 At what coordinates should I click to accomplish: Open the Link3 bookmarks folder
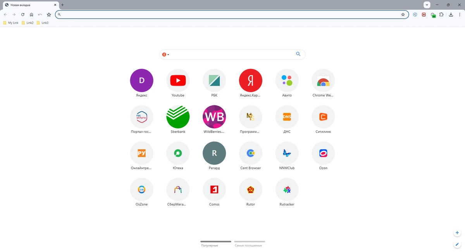click(x=43, y=23)
